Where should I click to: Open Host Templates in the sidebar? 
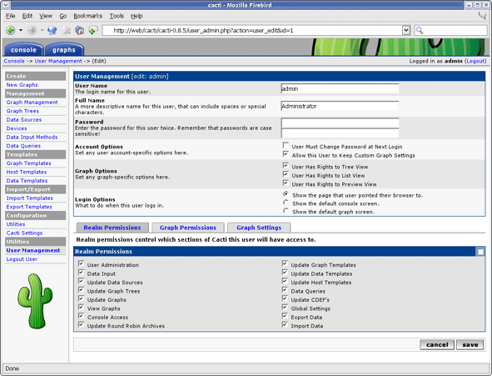point(27,172)
